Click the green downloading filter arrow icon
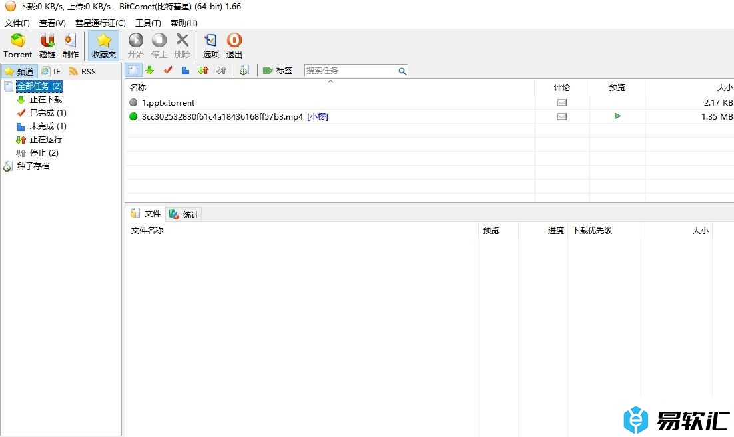Image resolution: width=734 pixels, height=437 pixels. pyautogui.click(x=149, y=70)
